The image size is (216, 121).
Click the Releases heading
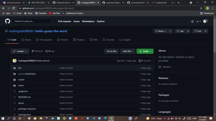[x=163, y=78]
